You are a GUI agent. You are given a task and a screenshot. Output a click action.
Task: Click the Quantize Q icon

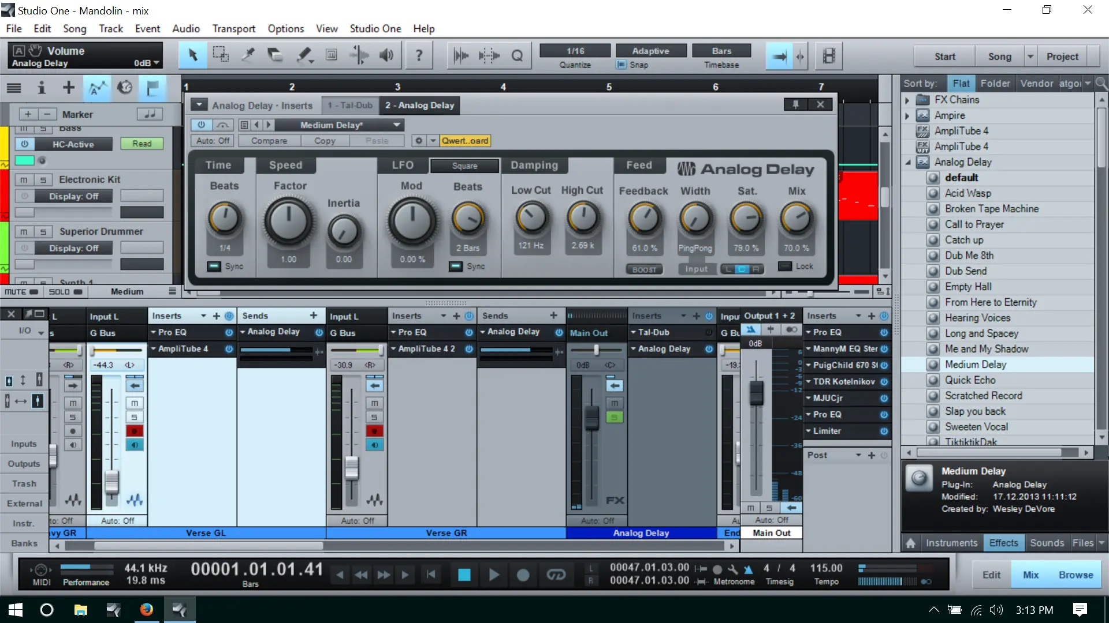(x=517, y=56)
